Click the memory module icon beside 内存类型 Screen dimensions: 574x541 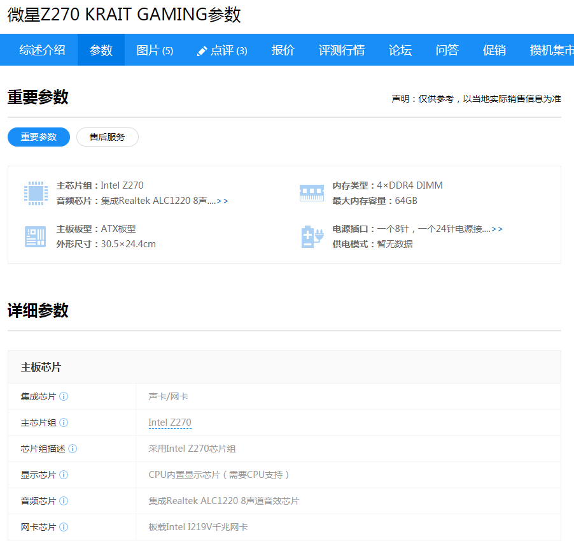click(x=312, y=193)
